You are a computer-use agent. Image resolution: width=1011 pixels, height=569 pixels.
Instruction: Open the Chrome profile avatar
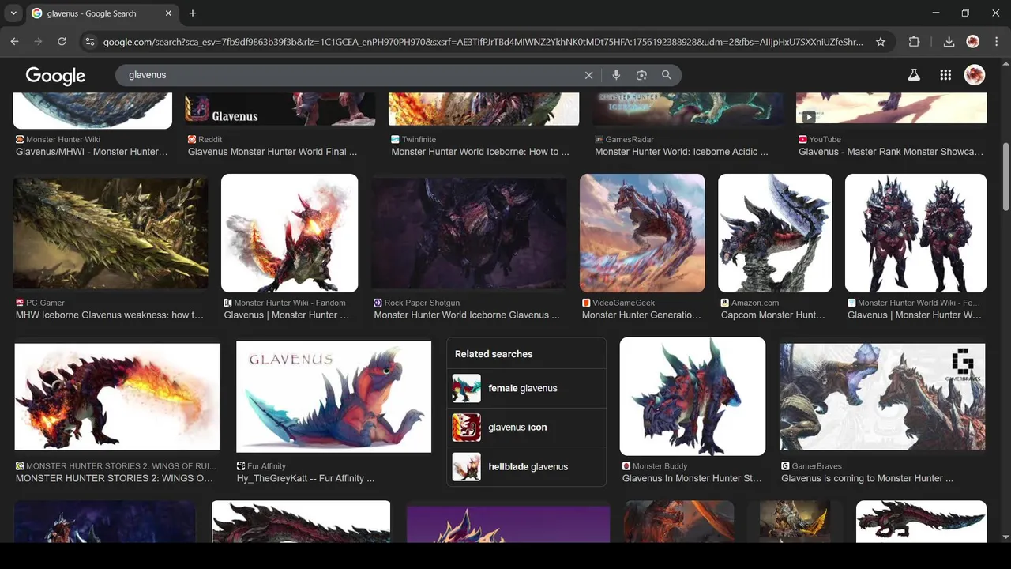(972, 42)
